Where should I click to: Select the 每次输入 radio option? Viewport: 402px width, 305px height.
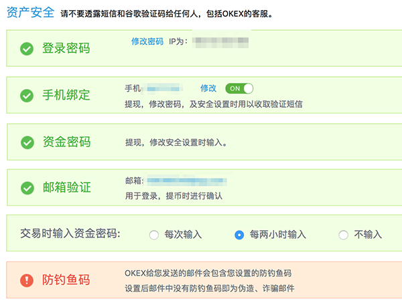154,235
